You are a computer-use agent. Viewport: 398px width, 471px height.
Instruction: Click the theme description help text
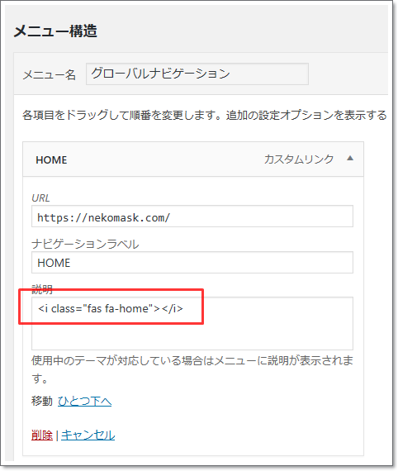tap(192, 369)
